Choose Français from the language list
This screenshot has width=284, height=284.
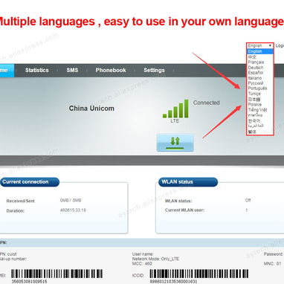tap(256, 62)
